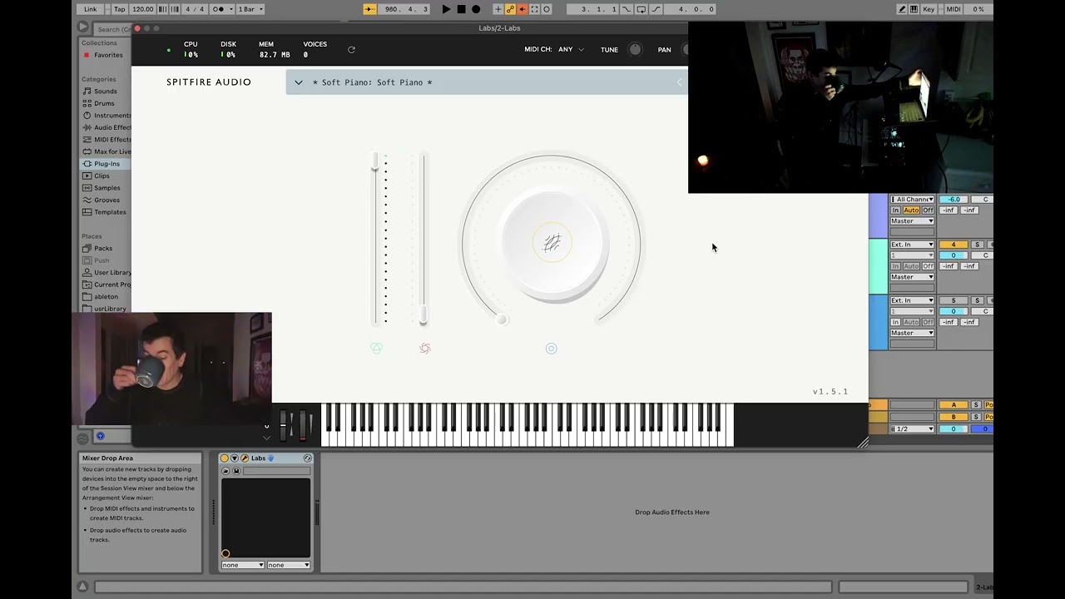Toggle the Draw Mode pencil icon
The width and height of the screenshot is (1065, 599).
tap(903, 9)
